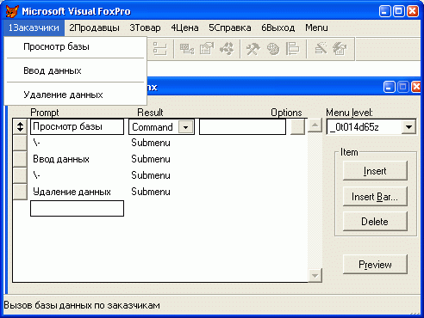Click the mover handle beside Просмотр базы

tap(20, 126)
